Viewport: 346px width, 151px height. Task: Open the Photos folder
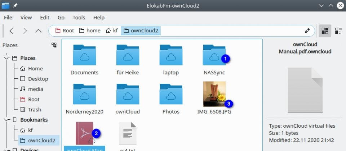pyautogui.click(x=171, y=94)
